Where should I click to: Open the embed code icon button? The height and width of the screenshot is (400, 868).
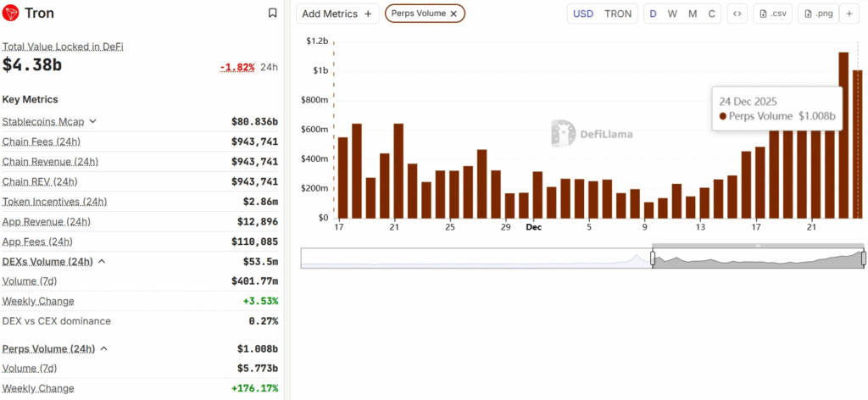[737, 14]
